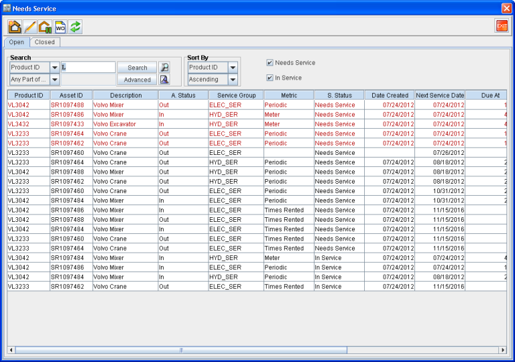
Task: Click the Metric column header
Action: tap(289, 95)
